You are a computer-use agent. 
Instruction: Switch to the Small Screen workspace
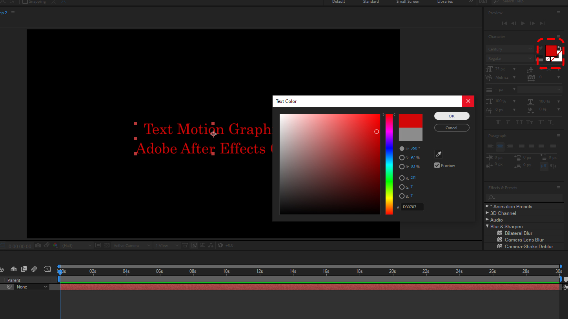(408, 2)
